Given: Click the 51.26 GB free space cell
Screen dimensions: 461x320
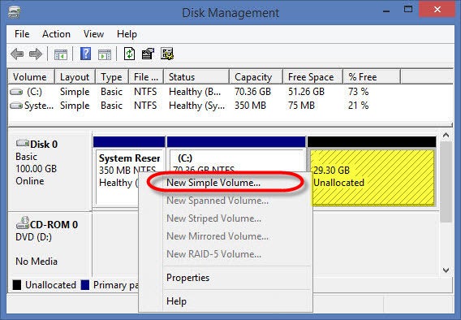Looking at the screenshot, I should (306, 92).
